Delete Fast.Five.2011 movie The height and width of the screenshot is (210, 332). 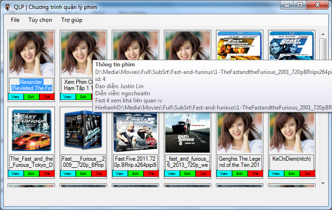(151, 173)
